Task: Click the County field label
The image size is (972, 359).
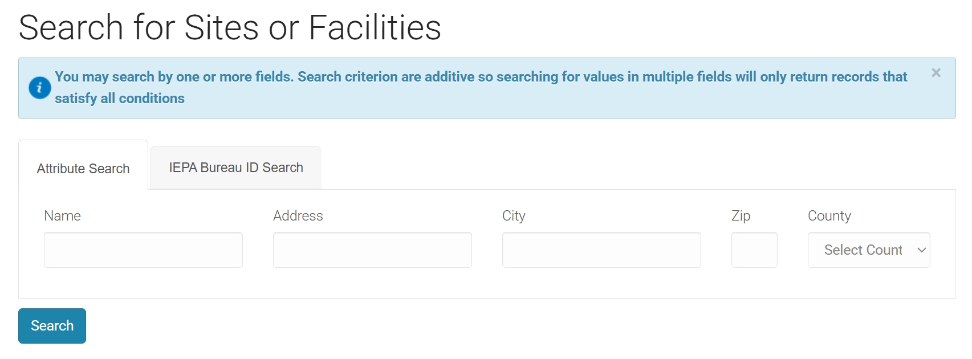Action: tap(829, 216)
